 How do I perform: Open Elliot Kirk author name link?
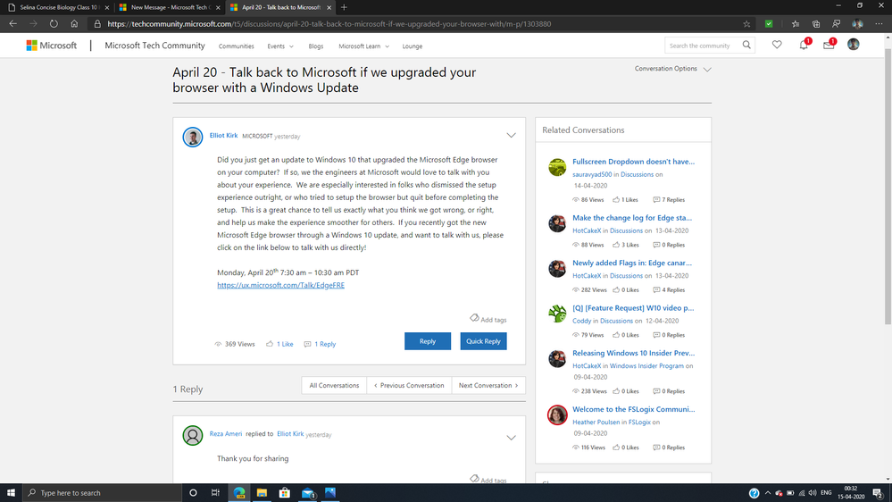pos(223,136)
